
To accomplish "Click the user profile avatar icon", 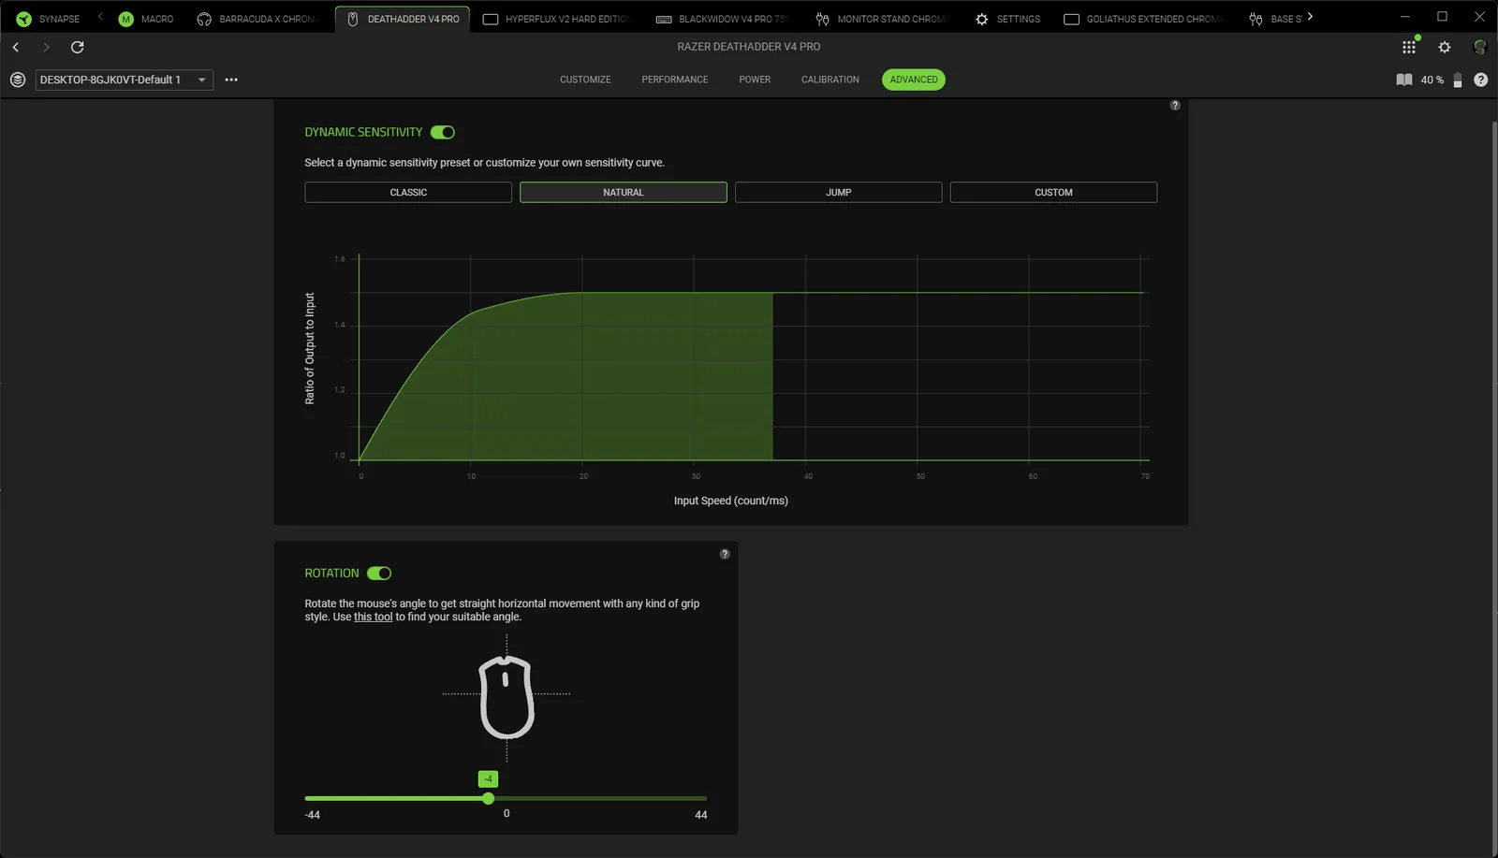I will [1479, 47].
